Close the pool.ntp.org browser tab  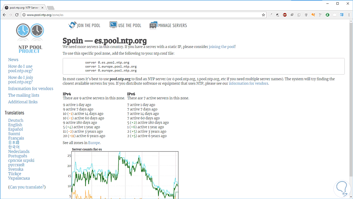click(42, 8)
